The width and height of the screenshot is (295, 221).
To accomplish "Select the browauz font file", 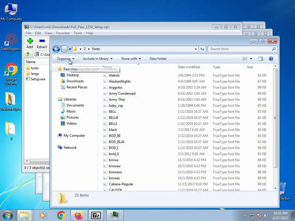I will point(115,172).
